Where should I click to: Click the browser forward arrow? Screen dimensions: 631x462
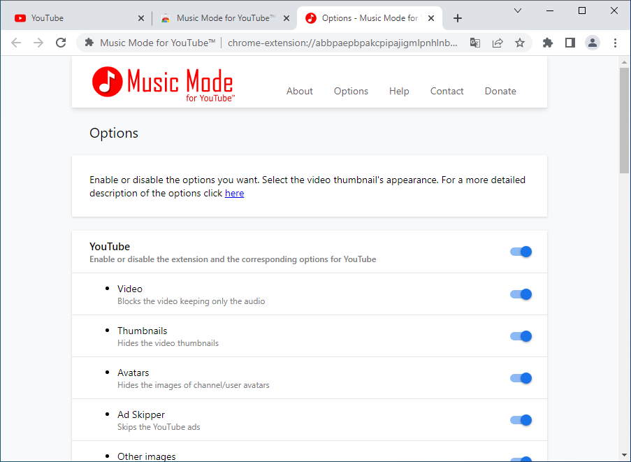(x=38, y=43)
